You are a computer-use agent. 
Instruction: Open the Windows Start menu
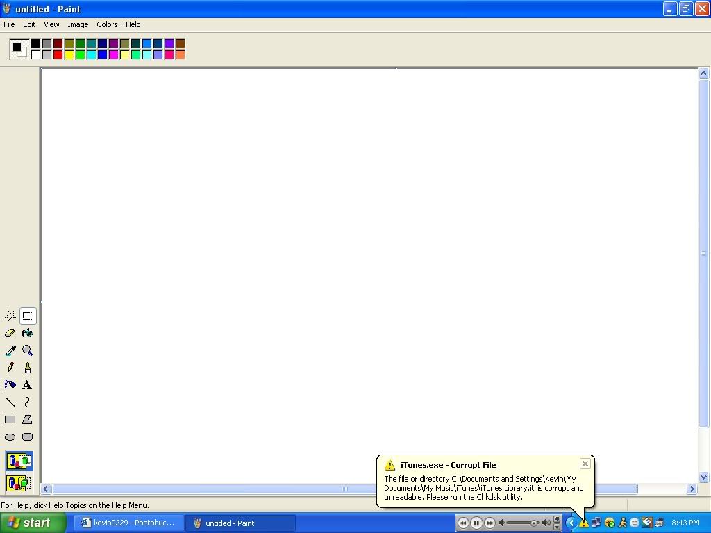(x=33, y=523)
